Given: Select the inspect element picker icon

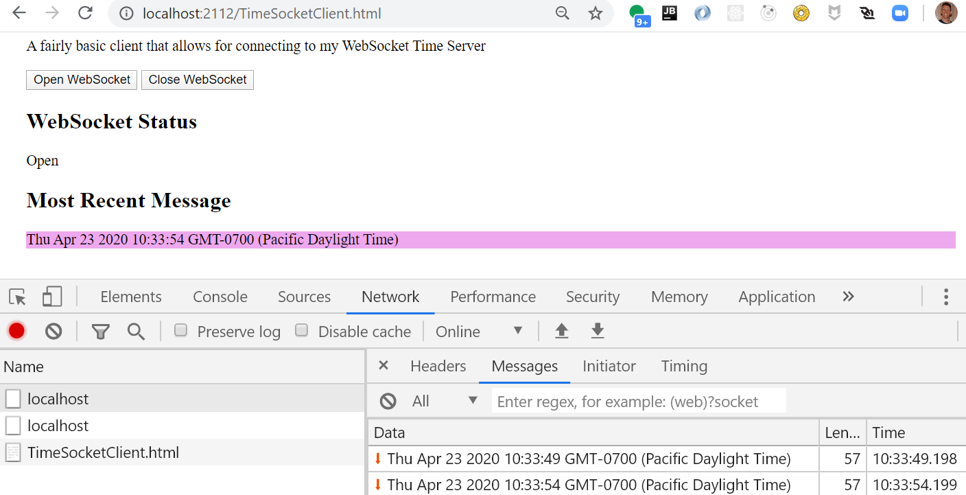Looking at the screenshot, I should coord(18,297).
